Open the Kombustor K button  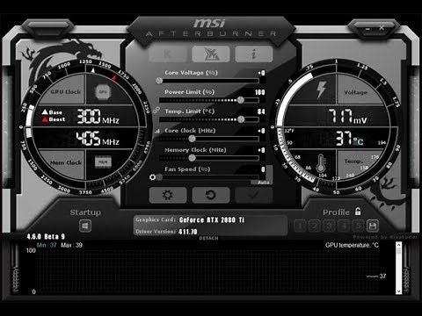(167, 54)
